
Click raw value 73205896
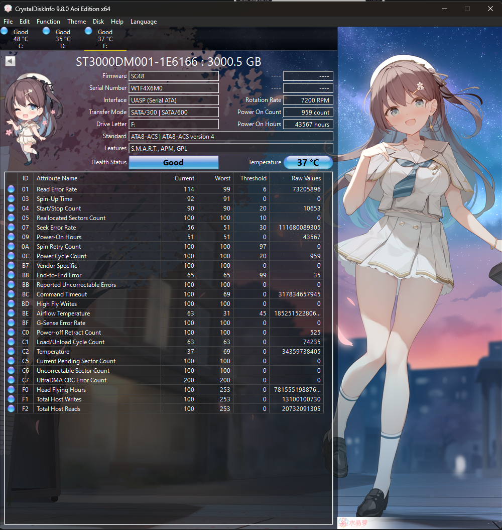click(306, 189)
